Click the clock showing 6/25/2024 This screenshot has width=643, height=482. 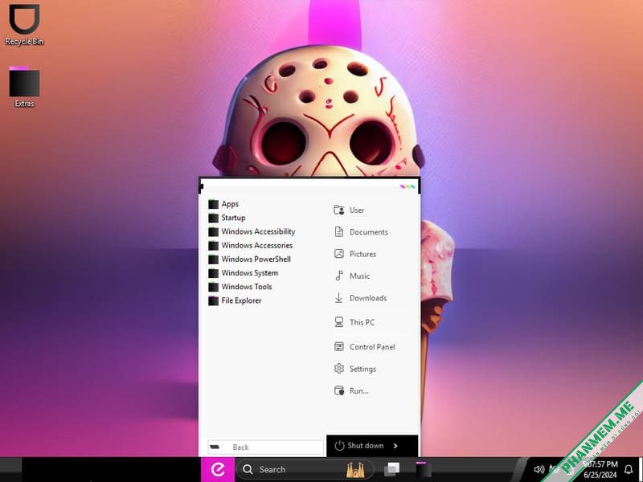[600, 470]
